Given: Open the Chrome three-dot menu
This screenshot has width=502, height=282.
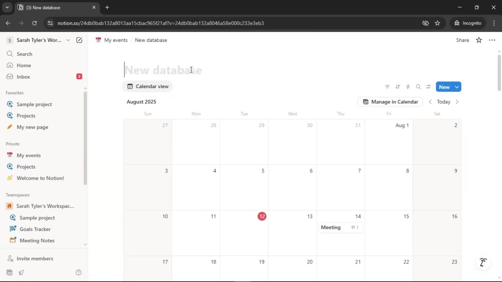Looking at the screenshot, I should pyautogui.click(x=494, y=23).
